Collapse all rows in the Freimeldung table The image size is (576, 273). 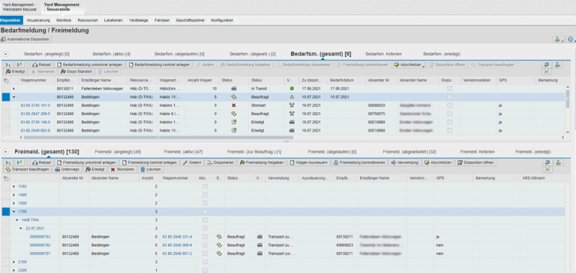coord(19,162)
